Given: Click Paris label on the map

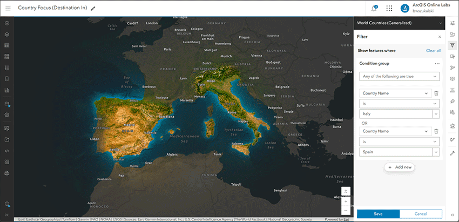Looking at the screenshot, I should click(x=167, y=49).
